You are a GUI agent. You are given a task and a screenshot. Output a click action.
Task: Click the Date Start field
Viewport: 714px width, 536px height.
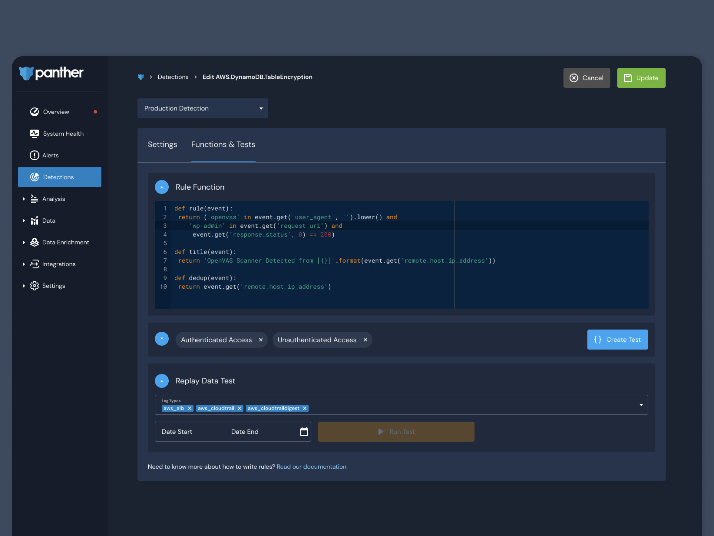click(177, 432)
